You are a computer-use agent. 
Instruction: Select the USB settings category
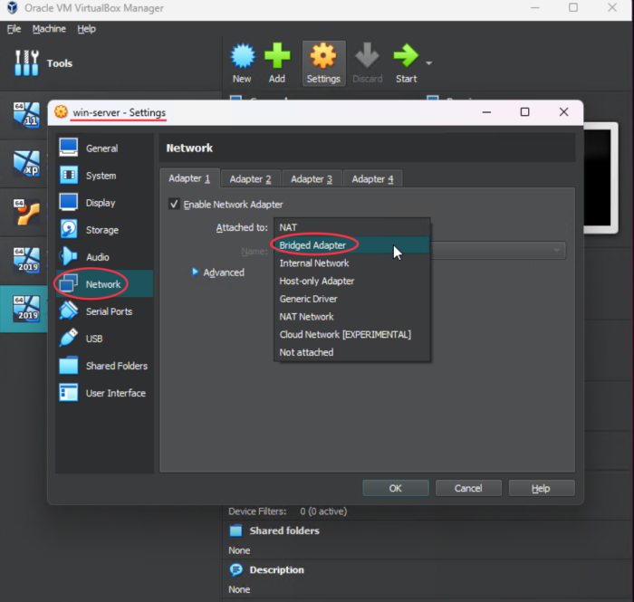94,339
